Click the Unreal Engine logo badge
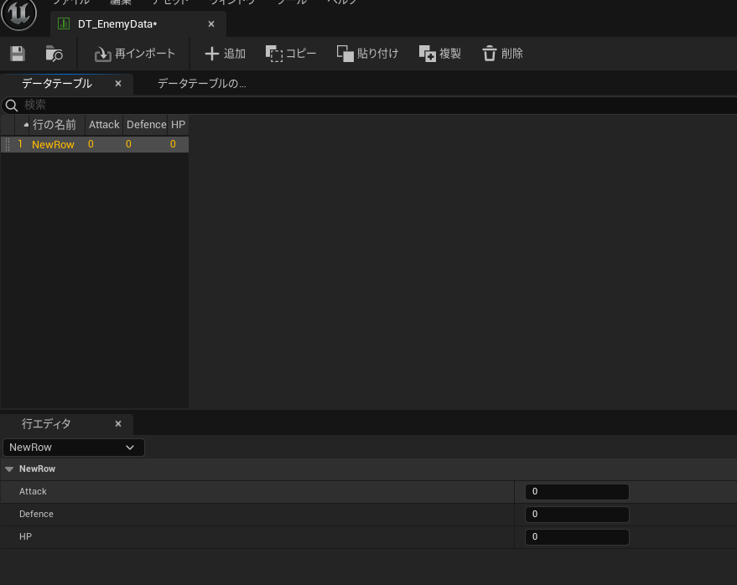The height and width of the screenshot is (585, 737). pyautogui.click(x=18, y=15)
